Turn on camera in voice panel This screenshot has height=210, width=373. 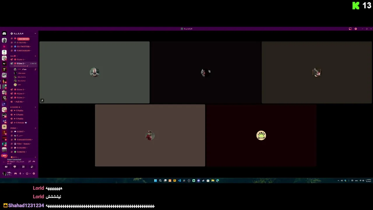coord(6,167)
